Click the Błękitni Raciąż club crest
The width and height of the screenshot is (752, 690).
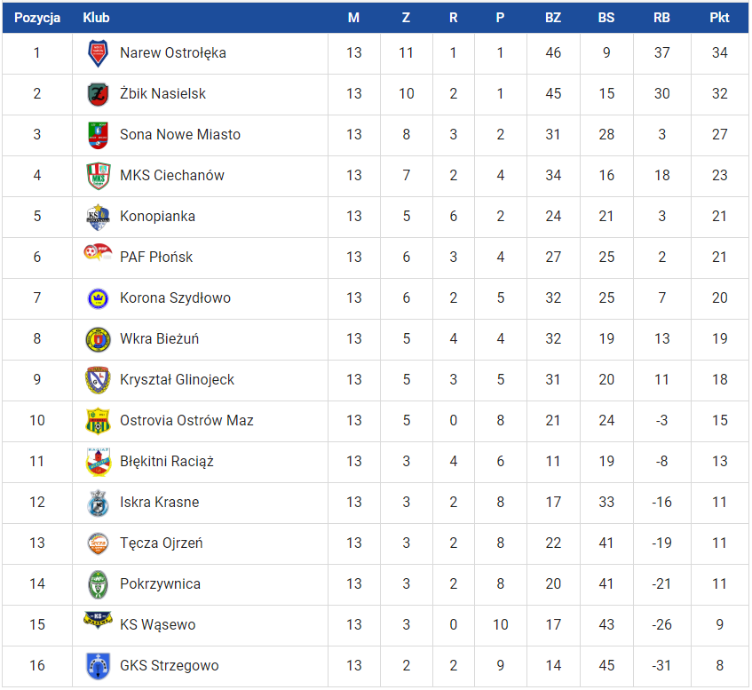coord(98,462)
